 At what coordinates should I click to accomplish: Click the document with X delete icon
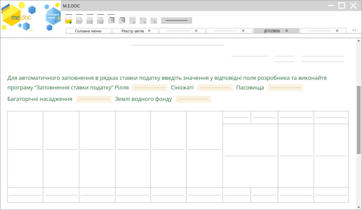click(133, 20)
